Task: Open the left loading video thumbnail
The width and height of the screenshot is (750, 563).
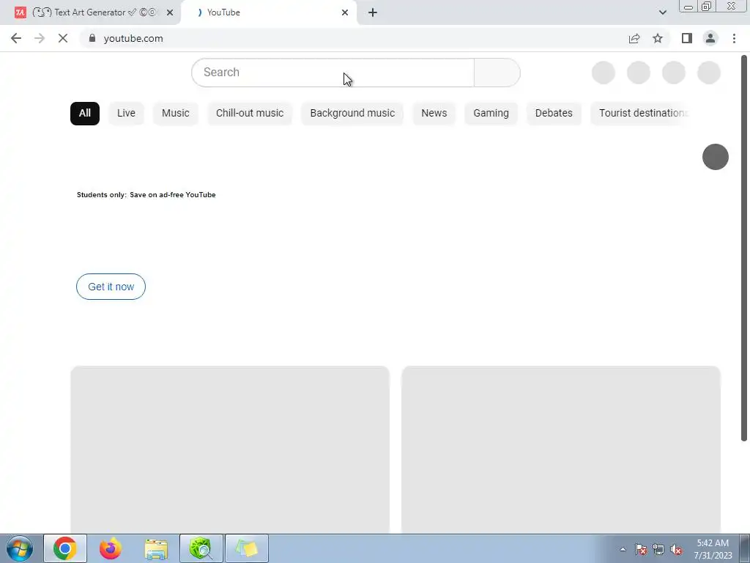Action: (x=230, y=450)
